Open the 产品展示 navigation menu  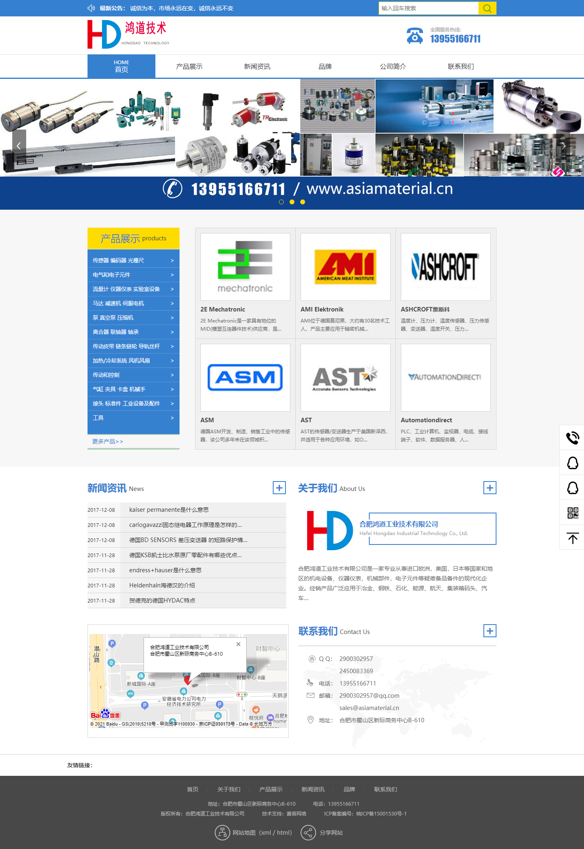pos(189,66)
